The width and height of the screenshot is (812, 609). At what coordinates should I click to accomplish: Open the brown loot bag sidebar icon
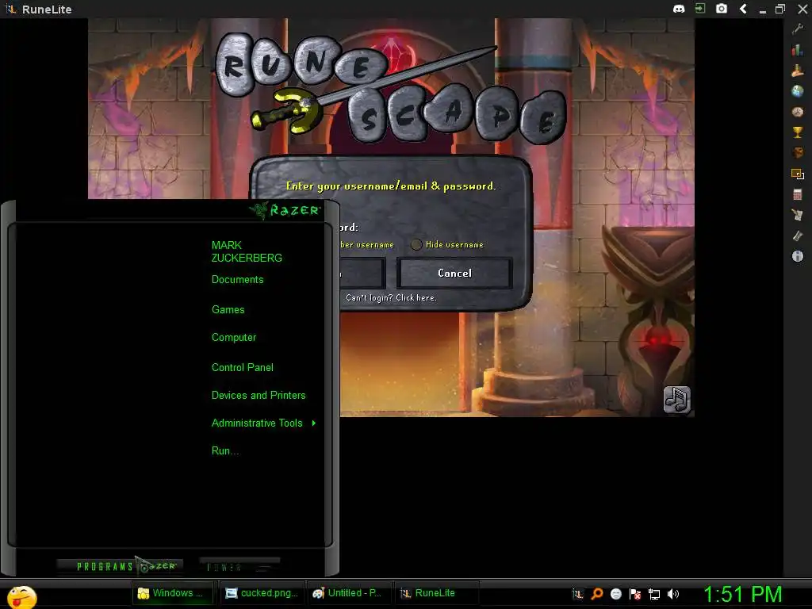[798, 153]
